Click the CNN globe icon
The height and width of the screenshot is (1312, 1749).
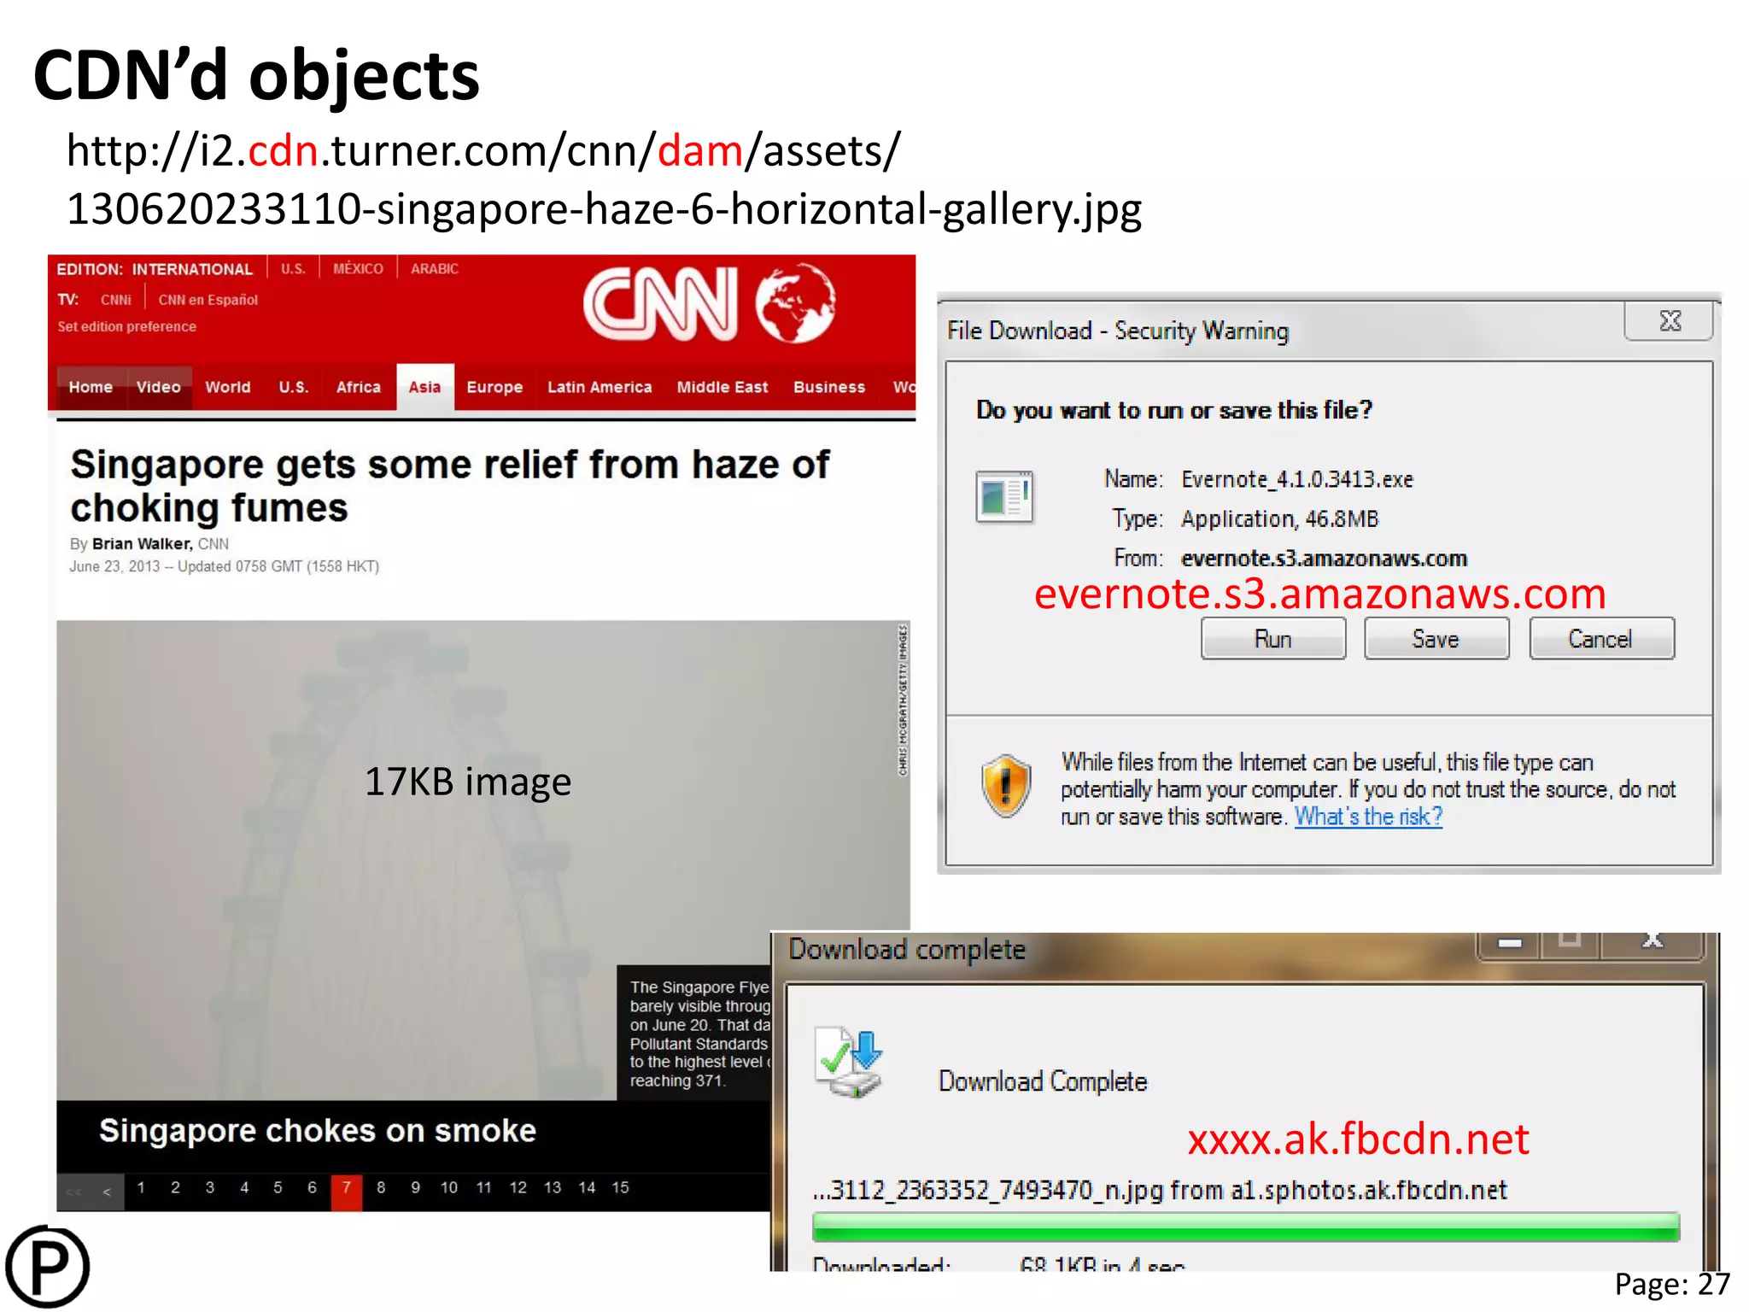click(x=795, y=302)
